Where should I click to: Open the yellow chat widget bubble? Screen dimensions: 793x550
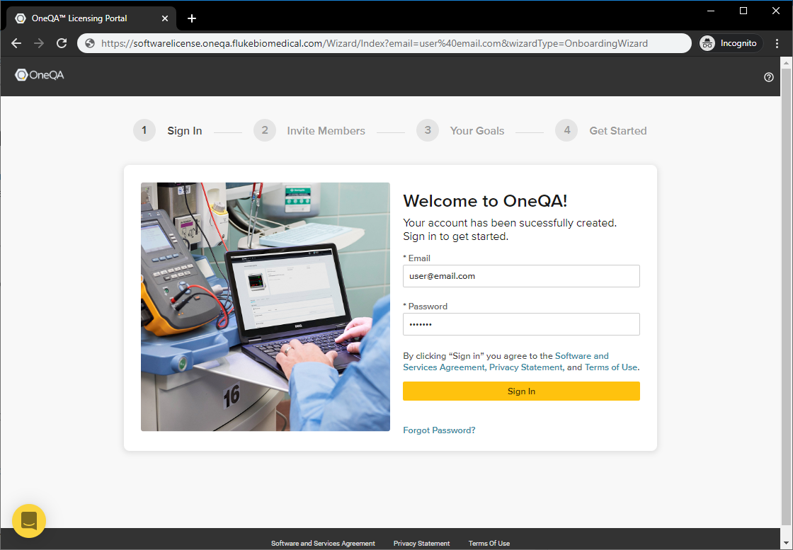pos(29,521)
